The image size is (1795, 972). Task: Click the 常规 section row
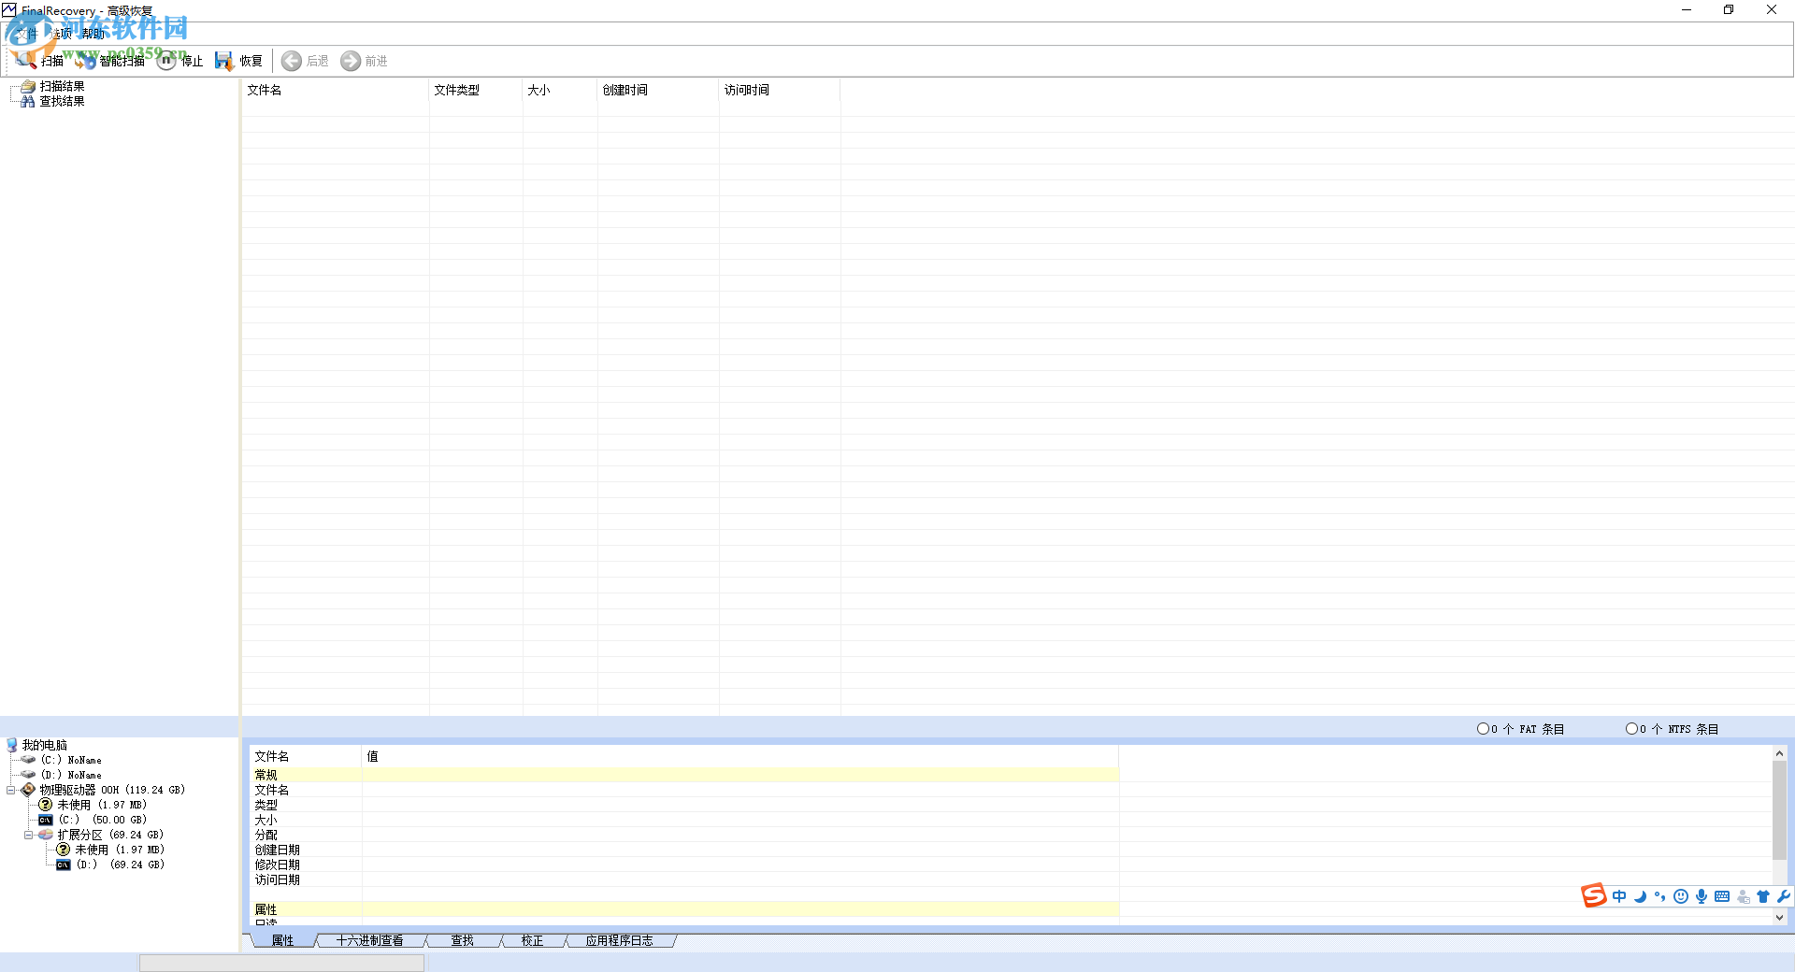click(x=684, y=775)
